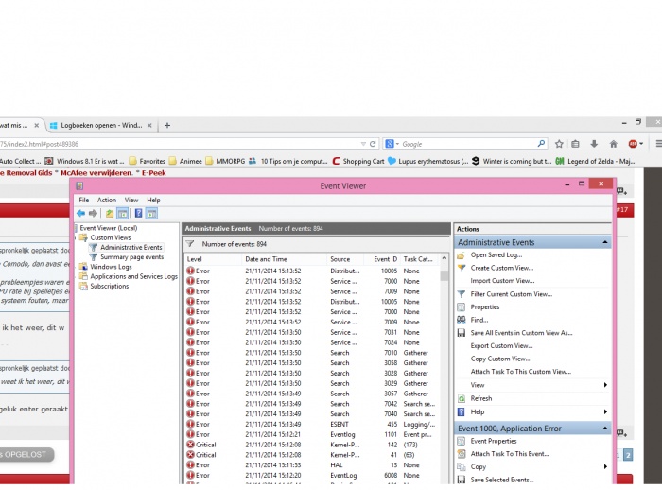The height and width of the screenshot is (490, 662).
Task: Open the blue Help toolbar icon
Action: point(138,214)
